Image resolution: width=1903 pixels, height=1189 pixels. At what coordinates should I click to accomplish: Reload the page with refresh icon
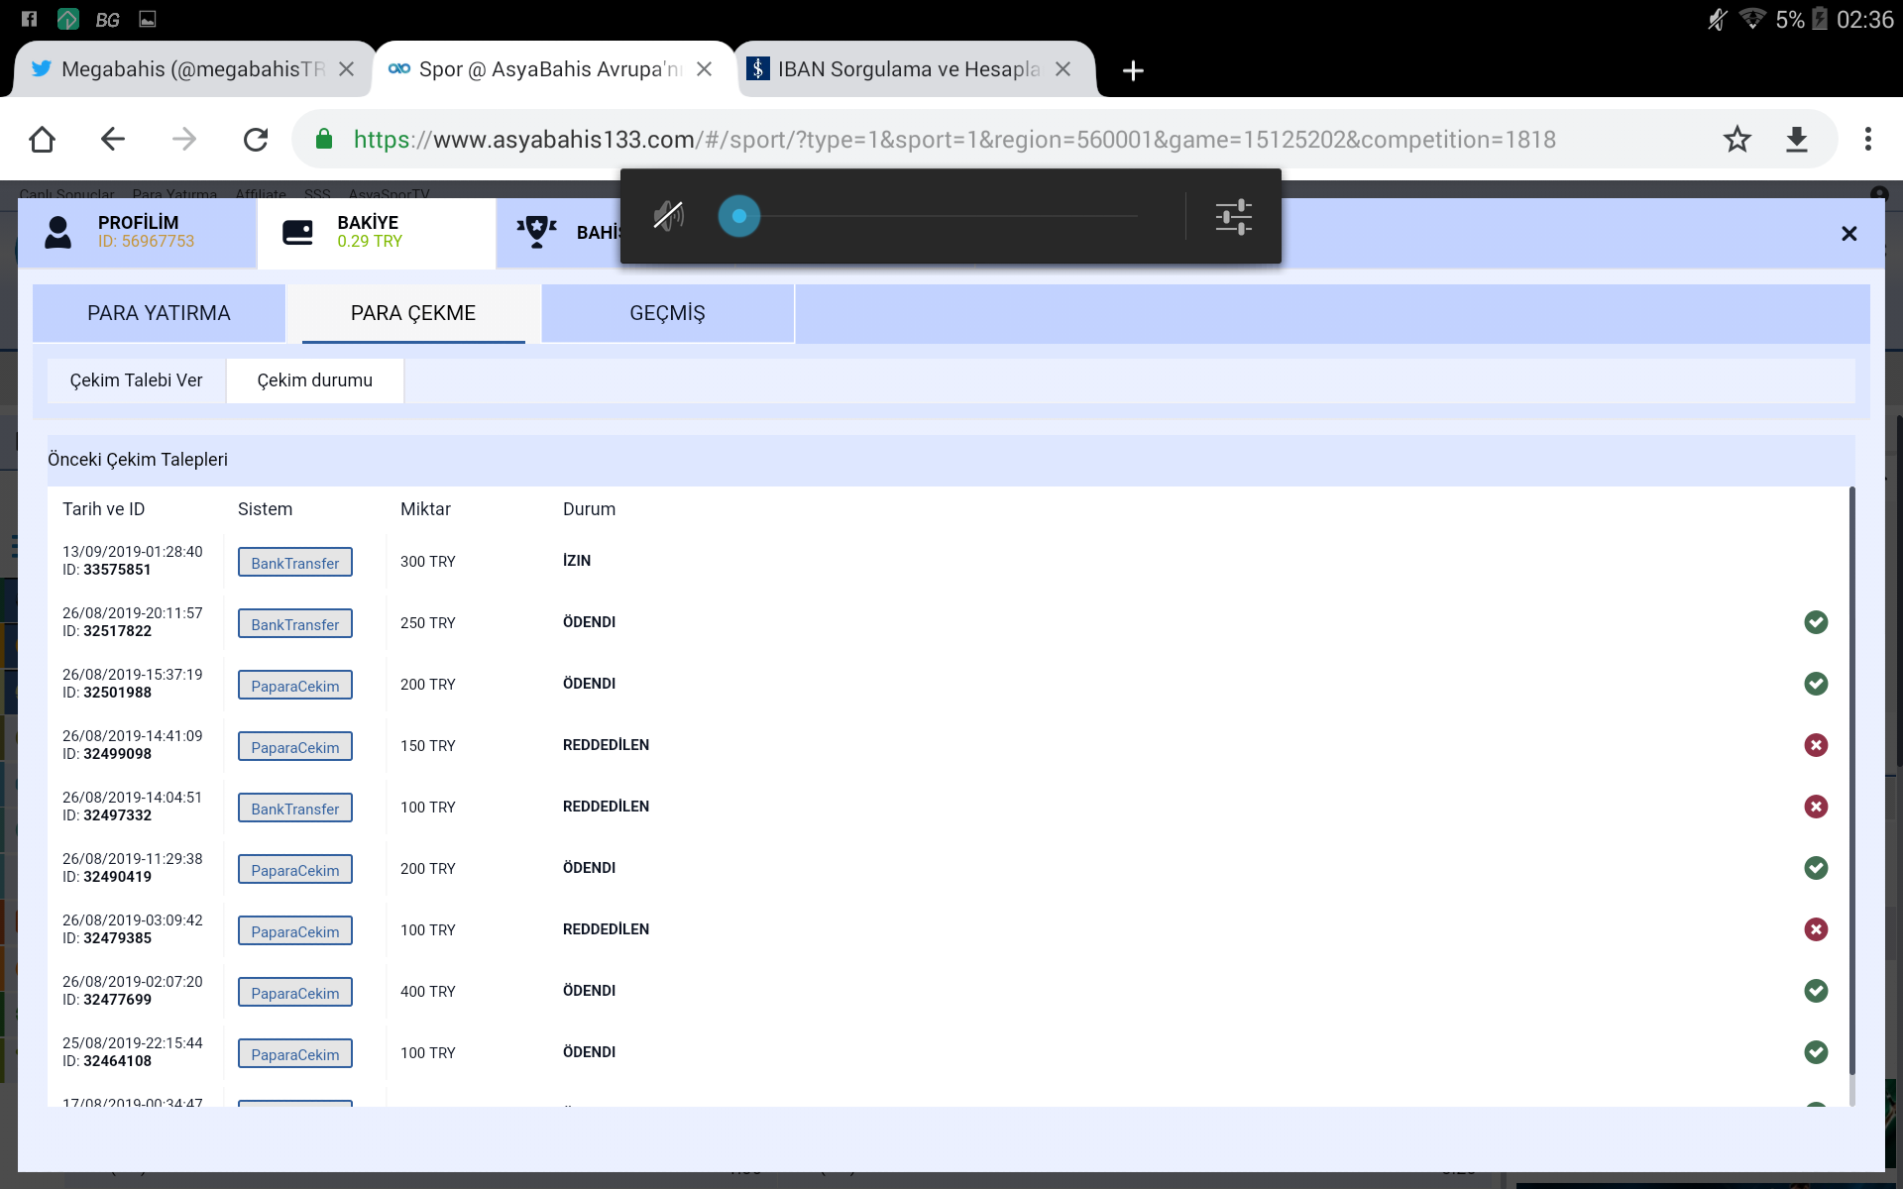pos(256,140)
